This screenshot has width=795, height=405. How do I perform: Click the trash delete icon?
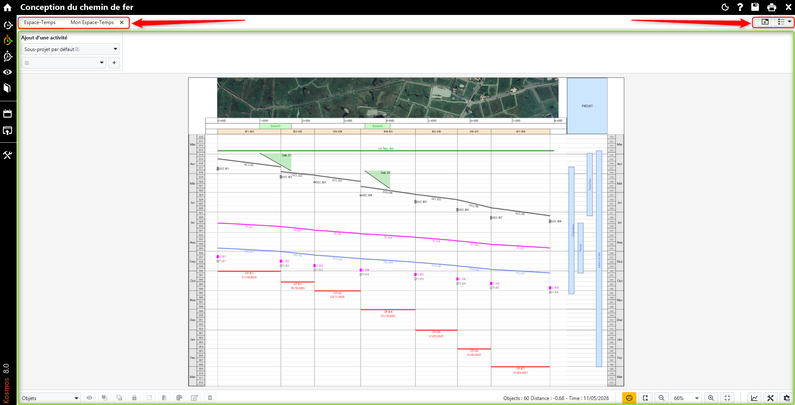click(x=210, y=398)
